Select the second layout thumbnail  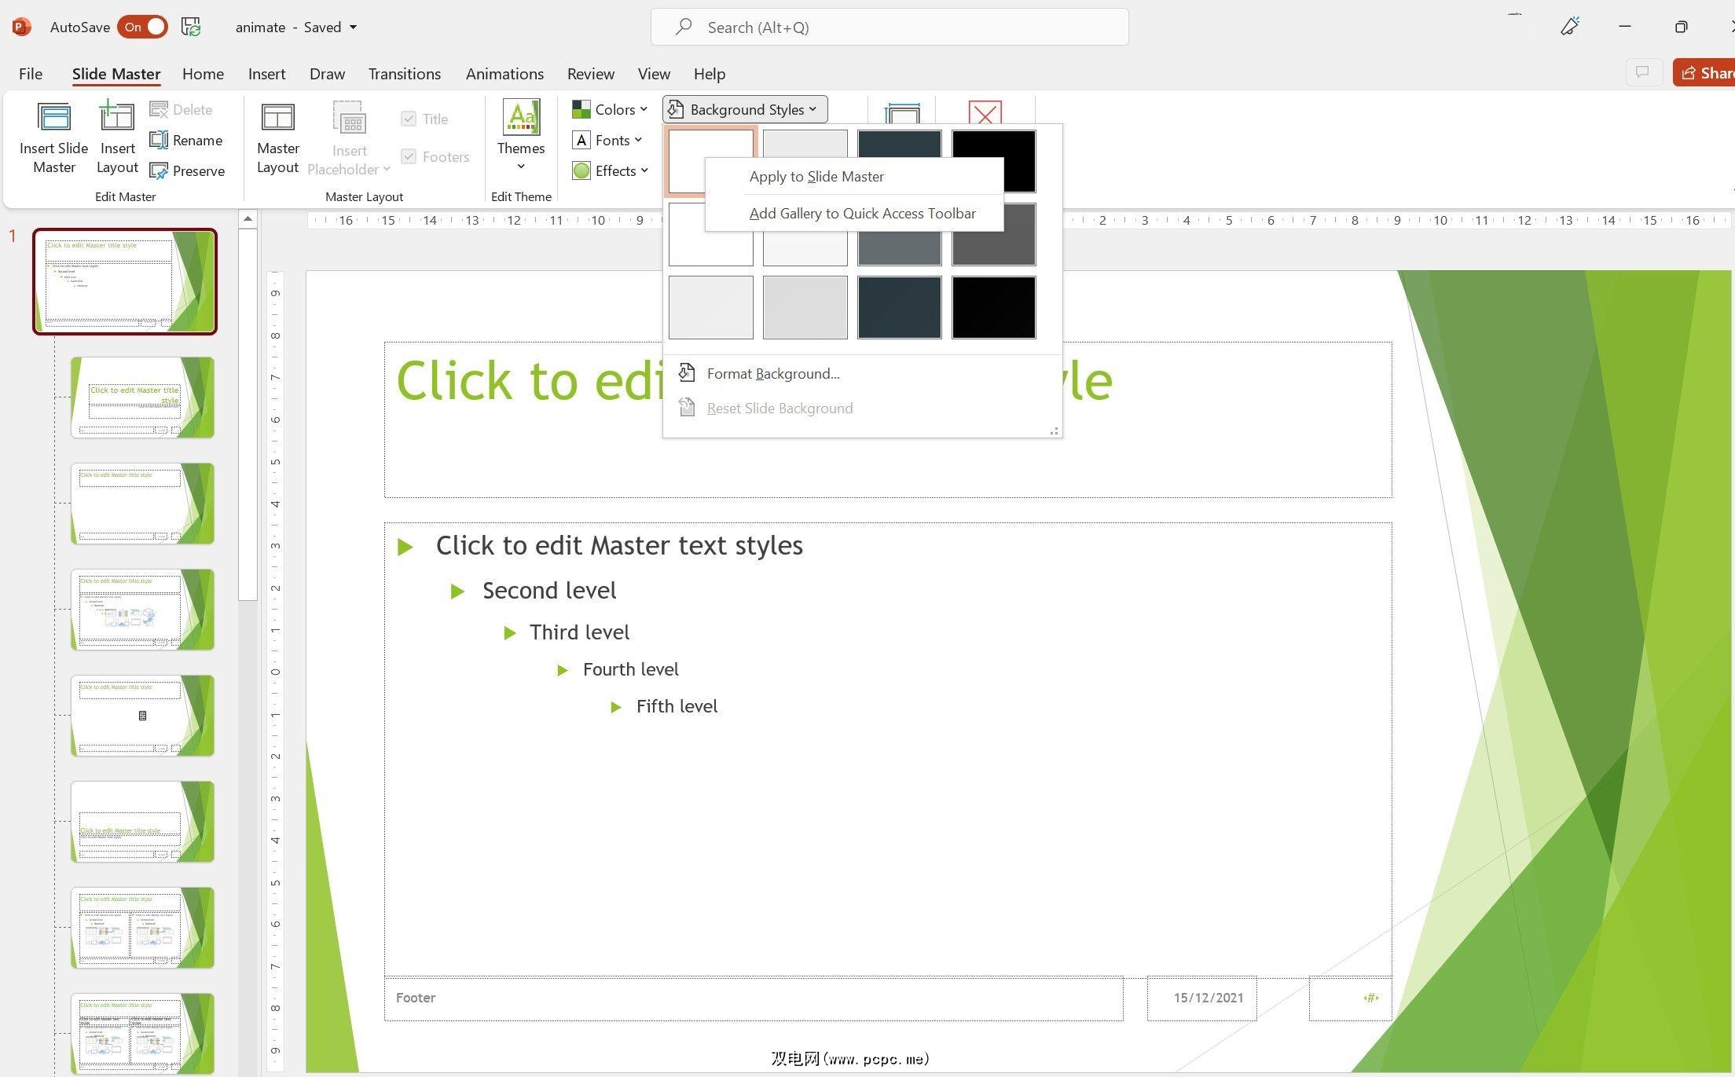pos(142,504)
